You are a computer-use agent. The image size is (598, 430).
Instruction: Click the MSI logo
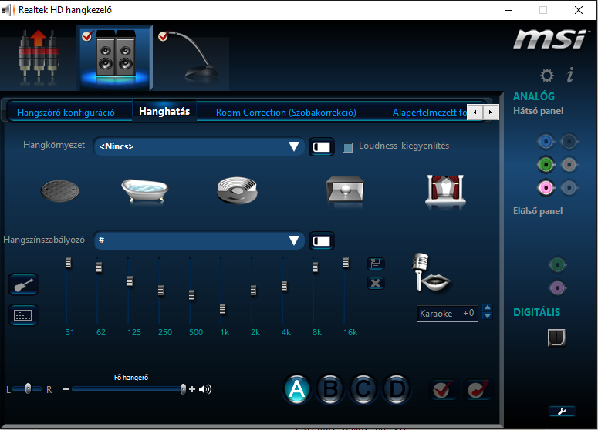click(549, 39)
